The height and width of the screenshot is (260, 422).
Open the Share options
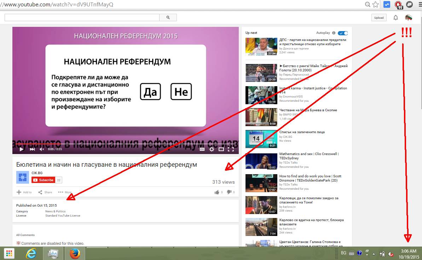click(45, 193)
